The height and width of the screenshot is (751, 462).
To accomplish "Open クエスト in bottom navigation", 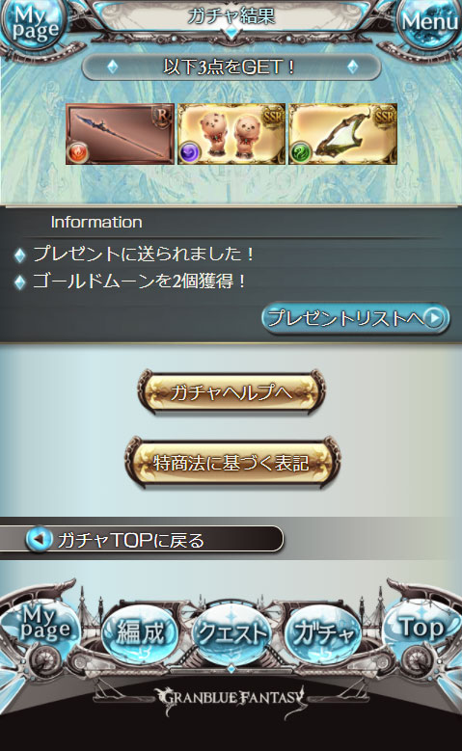I will pyautogui.click(x=231, y=634).
